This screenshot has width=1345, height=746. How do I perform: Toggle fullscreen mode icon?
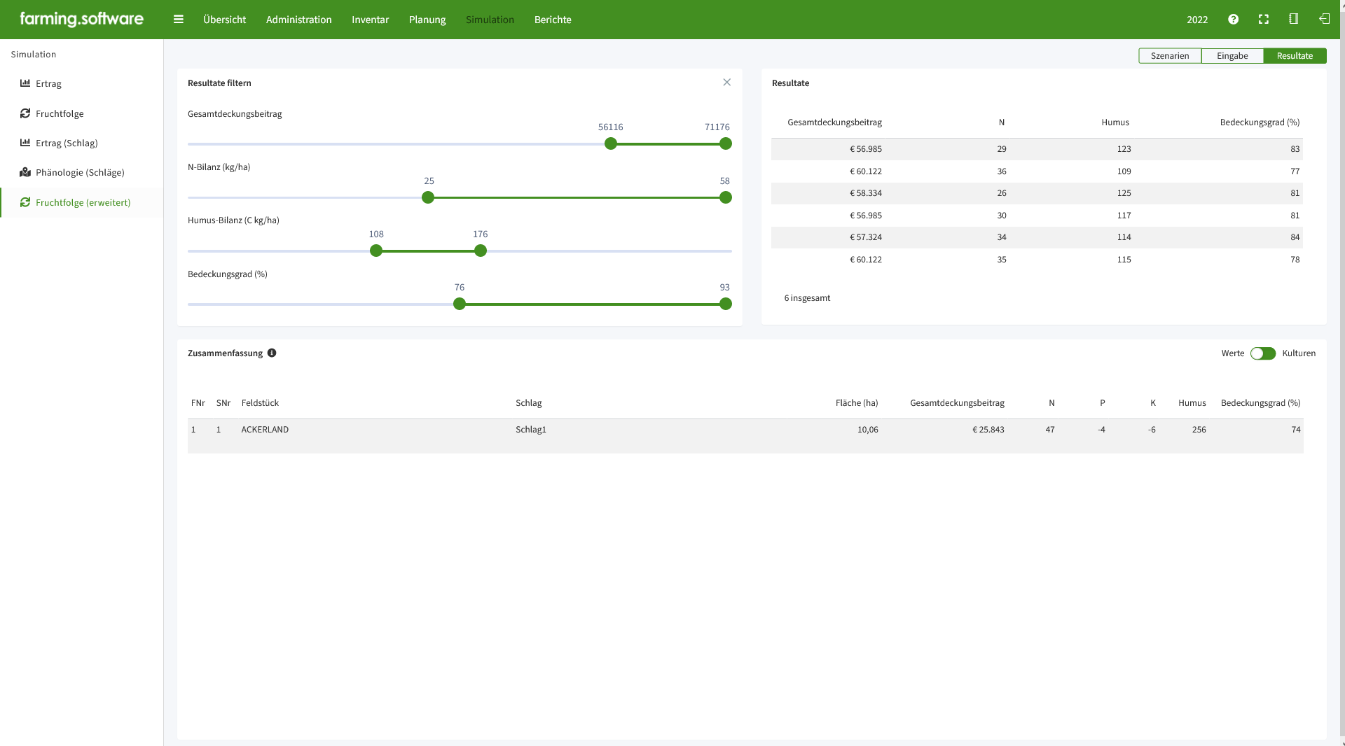point(1264,20)
